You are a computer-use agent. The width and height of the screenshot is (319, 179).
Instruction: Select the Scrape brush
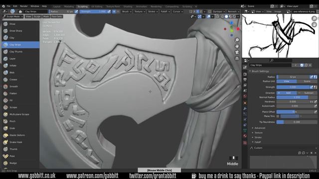point(20,107)
